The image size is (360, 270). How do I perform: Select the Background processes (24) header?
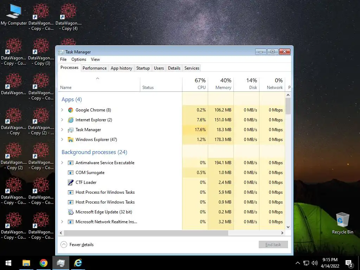[94, 152]
